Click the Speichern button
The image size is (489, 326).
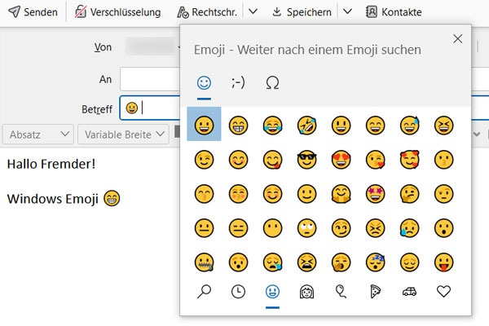pyautogui.click(x=302, y=12)
